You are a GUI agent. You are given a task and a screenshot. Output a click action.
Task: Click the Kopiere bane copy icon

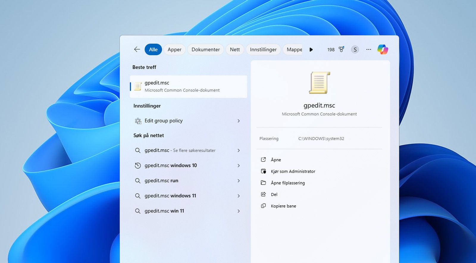(x=263, y=206)
